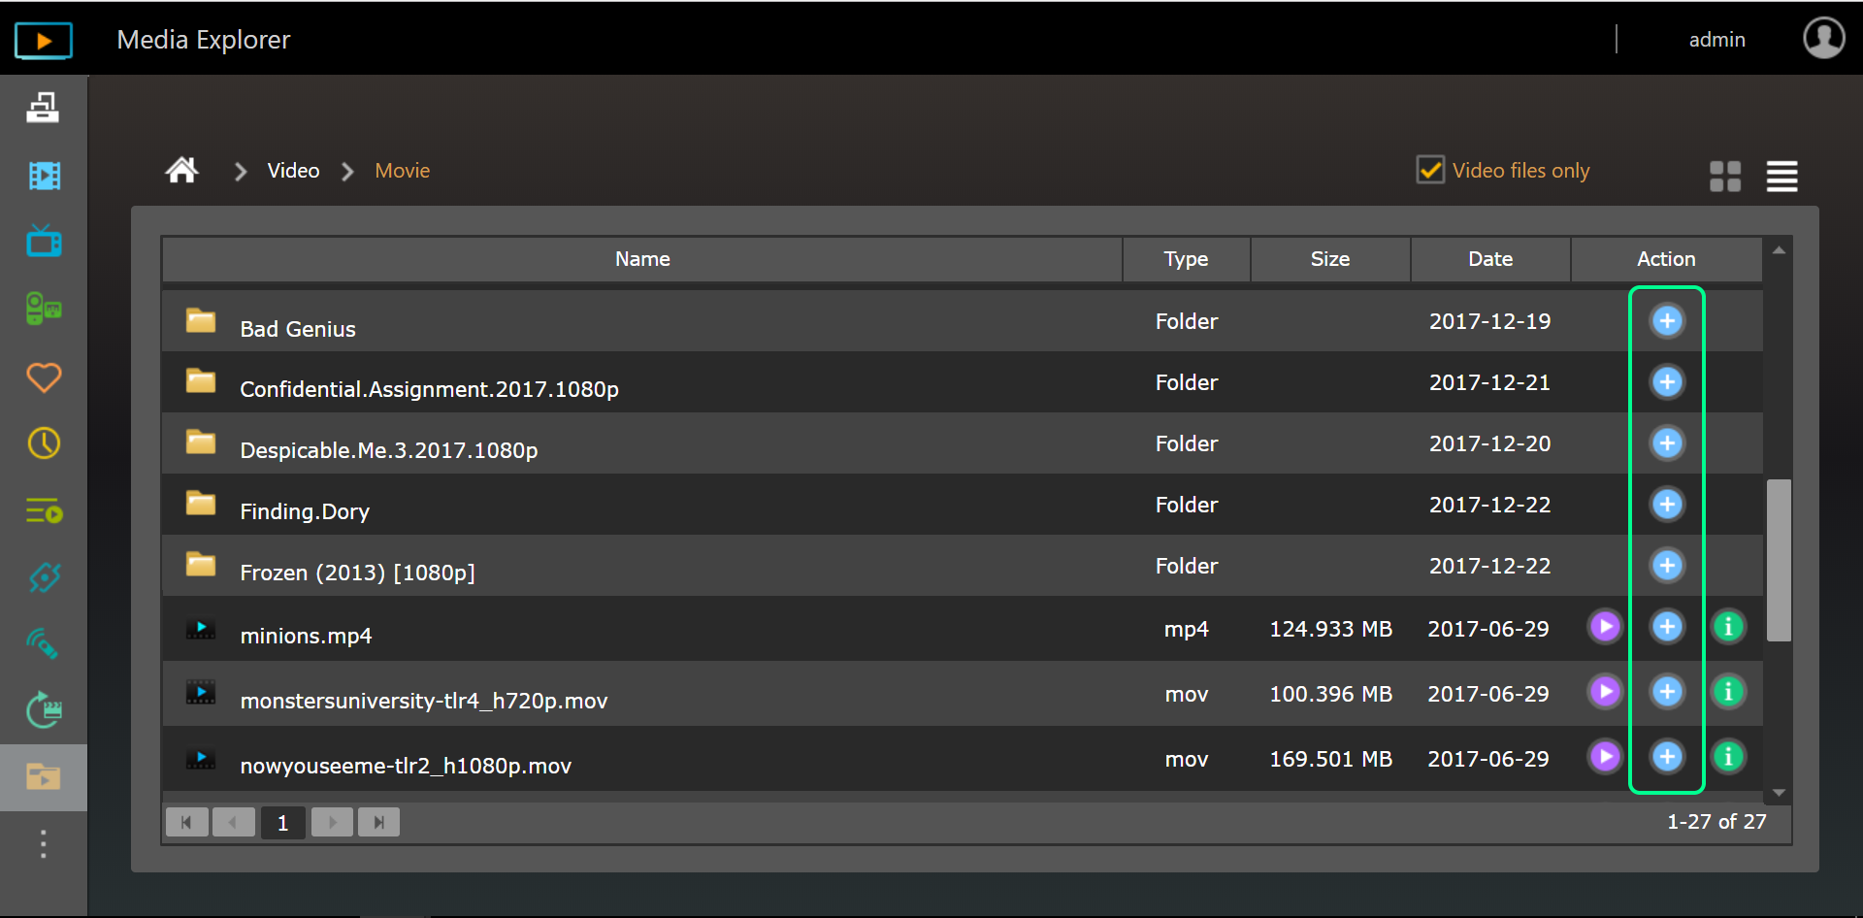The image size is (1863, 918).
Task: Click the vertical scrollbar thumb
Action: pos(1779,560)
